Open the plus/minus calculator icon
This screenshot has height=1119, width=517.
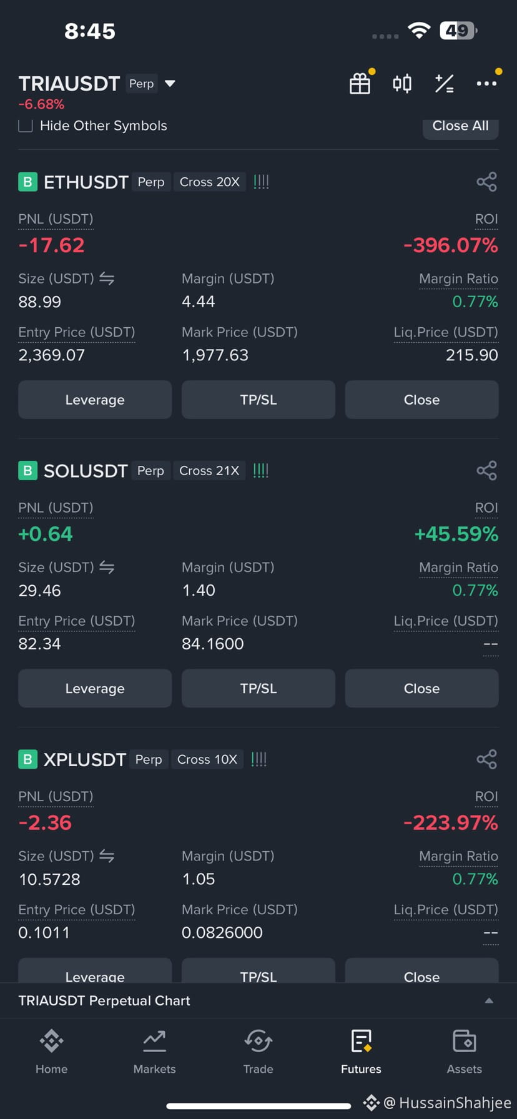(444, 84)
